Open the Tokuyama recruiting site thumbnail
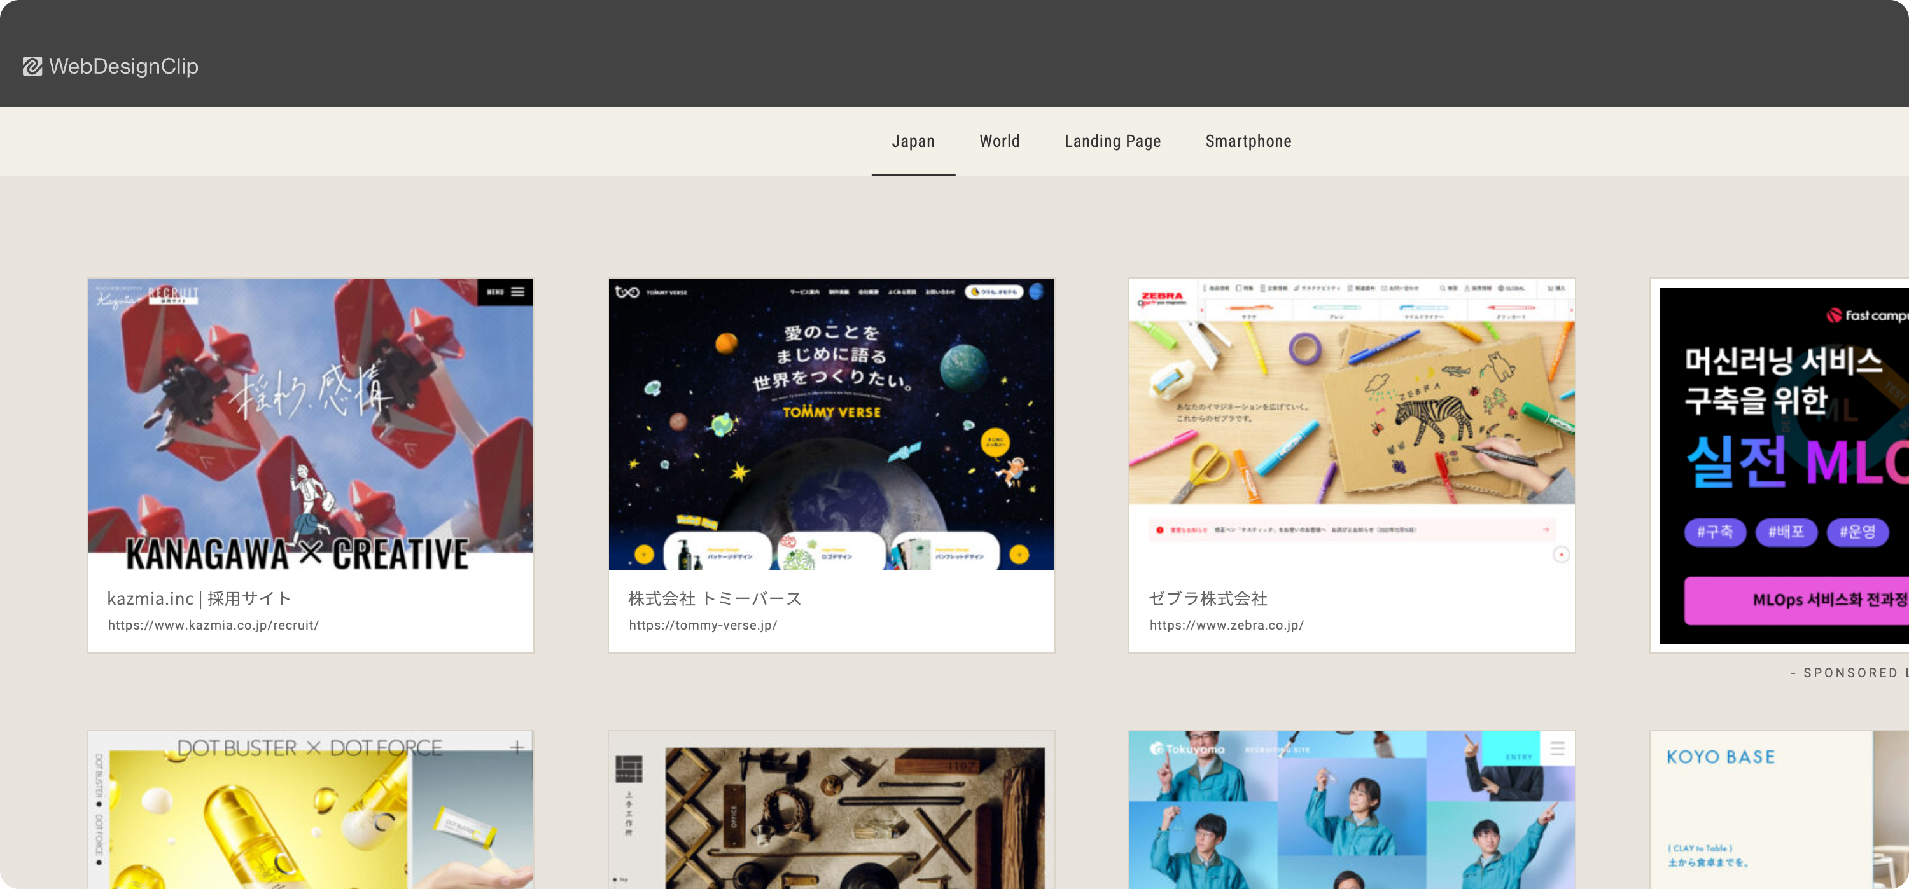Viewport: 1909px width, 889px height. coord(1352,811)
